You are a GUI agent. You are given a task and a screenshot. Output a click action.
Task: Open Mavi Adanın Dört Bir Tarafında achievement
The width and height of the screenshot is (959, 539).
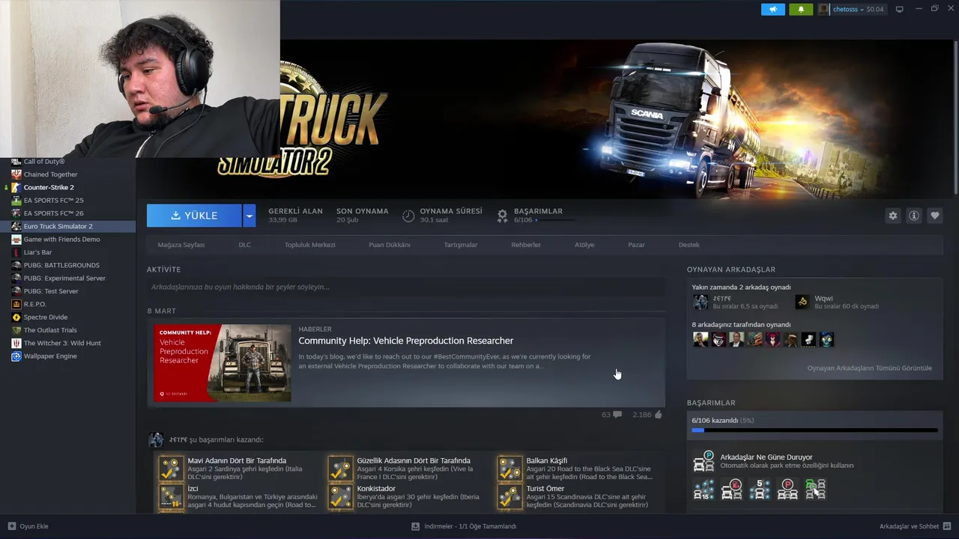point(237,461)
